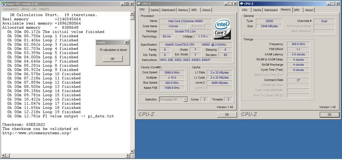Switch to SPD tab in right CPU-Z
The height and width of the screenshot is (164, 342).
click(x=297, y=10)
